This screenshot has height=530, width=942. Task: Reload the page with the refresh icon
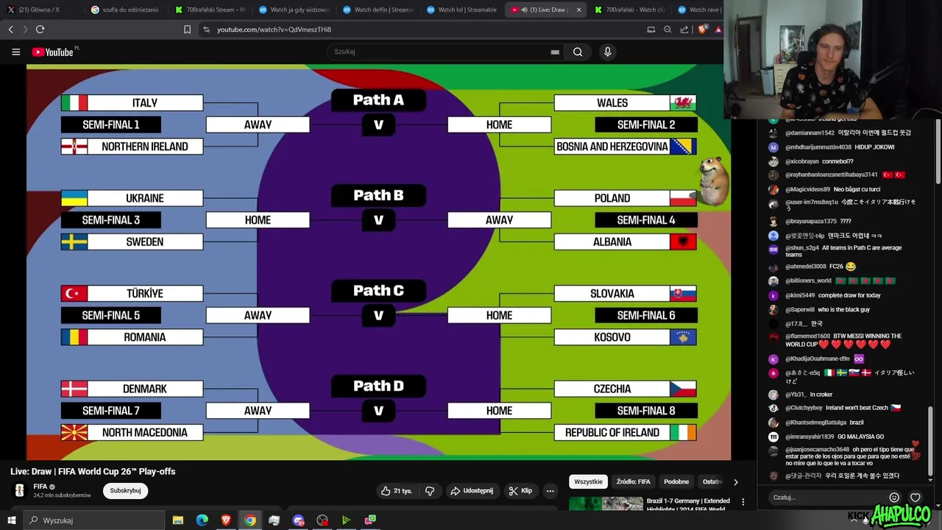coord(40,29)
